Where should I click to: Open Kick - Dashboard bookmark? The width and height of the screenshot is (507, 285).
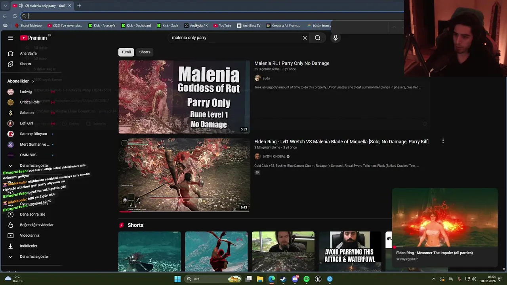(x=136, y=25)
